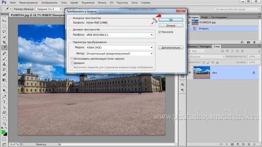Switch to the Каналы tab
The height and width of the screenshot is (147, 262).
click(193, 47)
